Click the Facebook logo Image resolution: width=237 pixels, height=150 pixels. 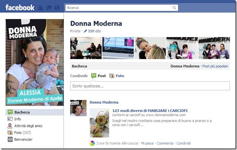(20, 8)
